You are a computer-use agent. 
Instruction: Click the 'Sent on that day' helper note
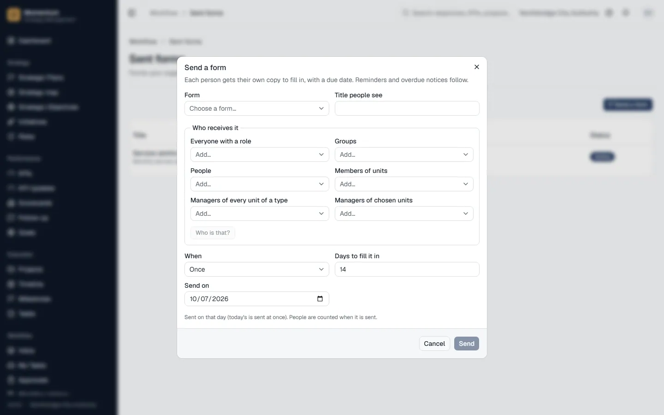281,317
